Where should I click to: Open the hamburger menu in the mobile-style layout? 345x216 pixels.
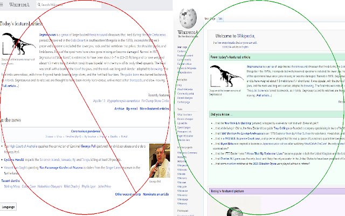coord(2,4)
